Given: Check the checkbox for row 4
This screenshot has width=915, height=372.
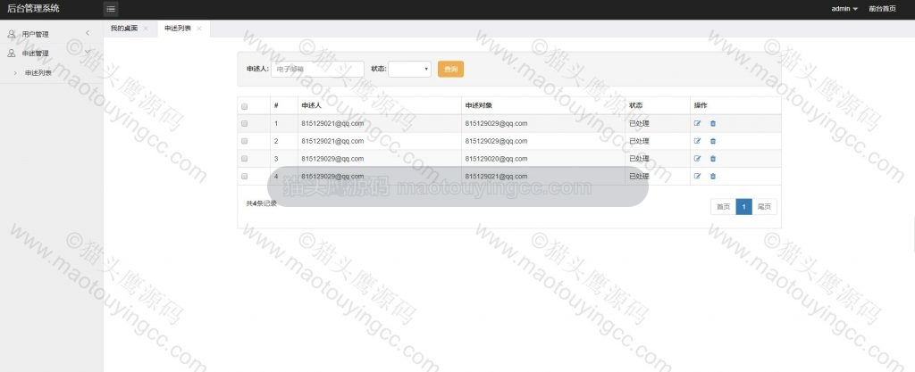Looking at the screenshot, I should pos(245,176).
